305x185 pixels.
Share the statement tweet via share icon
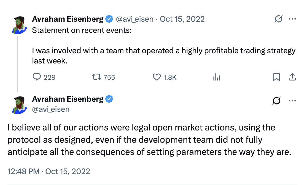tap(292, 77)
